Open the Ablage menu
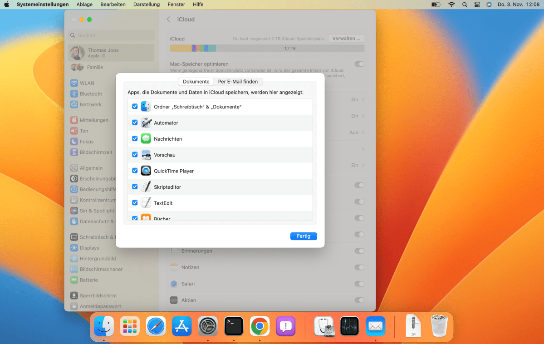The image size is (544, 344). 84,5
